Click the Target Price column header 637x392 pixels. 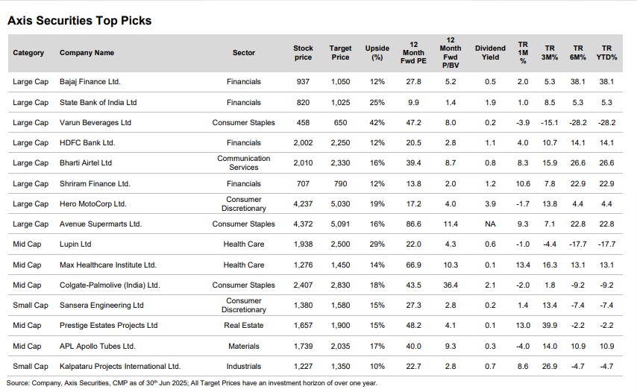(340, 53)
